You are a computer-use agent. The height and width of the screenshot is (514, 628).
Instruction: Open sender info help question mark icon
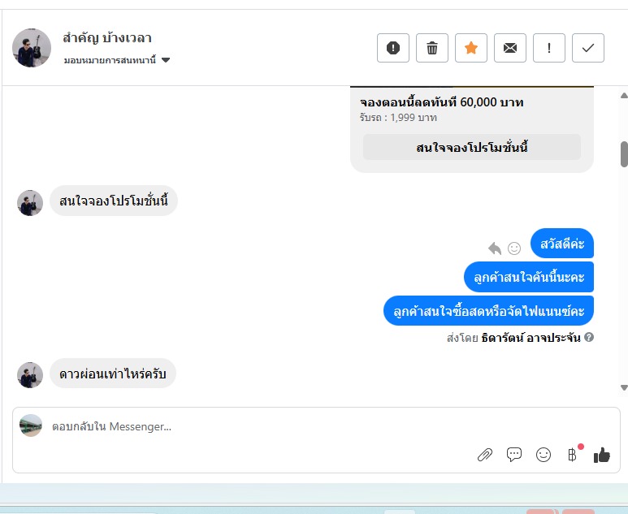tap(588, 337)
